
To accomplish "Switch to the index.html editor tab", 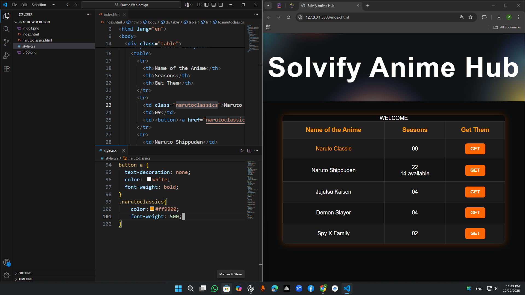I will (112, 14).
